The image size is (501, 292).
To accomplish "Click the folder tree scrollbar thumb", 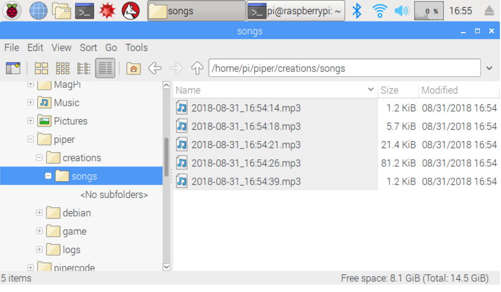I will 166,157.
